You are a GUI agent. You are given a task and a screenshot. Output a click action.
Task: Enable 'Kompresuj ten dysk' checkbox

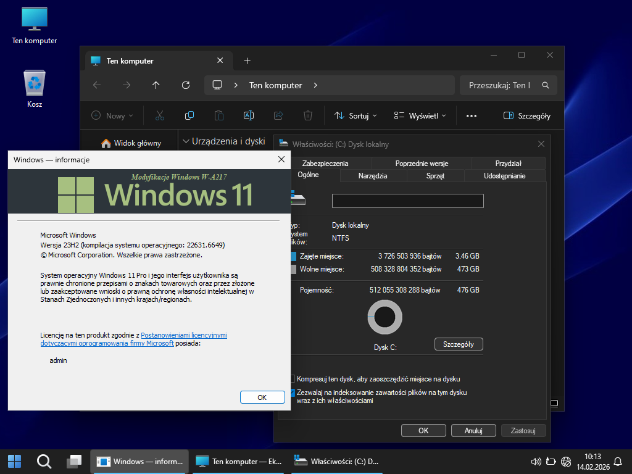(x=293, y=379)
